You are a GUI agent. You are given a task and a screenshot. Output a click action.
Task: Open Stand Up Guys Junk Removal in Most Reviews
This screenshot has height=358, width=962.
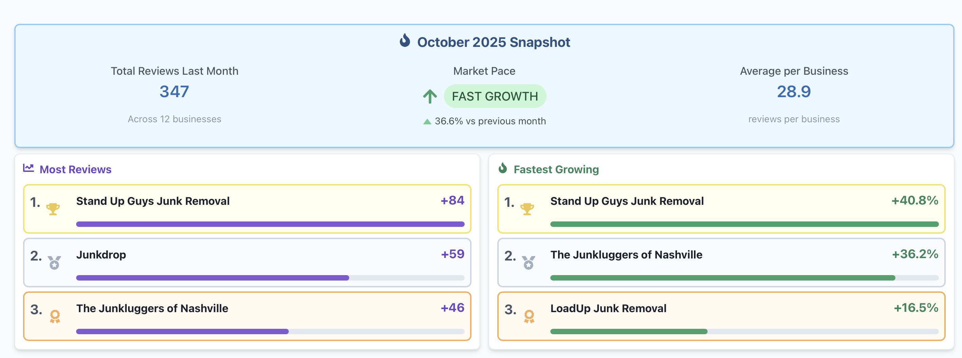tap(153, 201)
